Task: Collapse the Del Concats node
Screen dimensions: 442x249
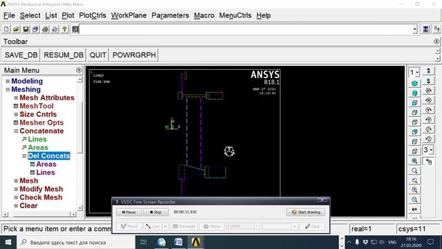Action: coord(24,156)
